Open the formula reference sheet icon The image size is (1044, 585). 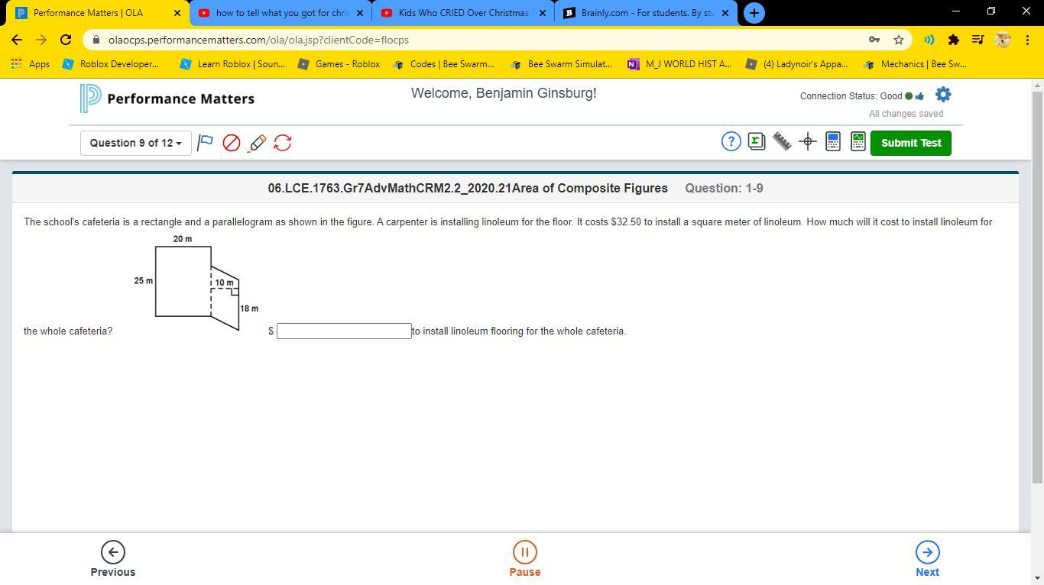point(757,141)
